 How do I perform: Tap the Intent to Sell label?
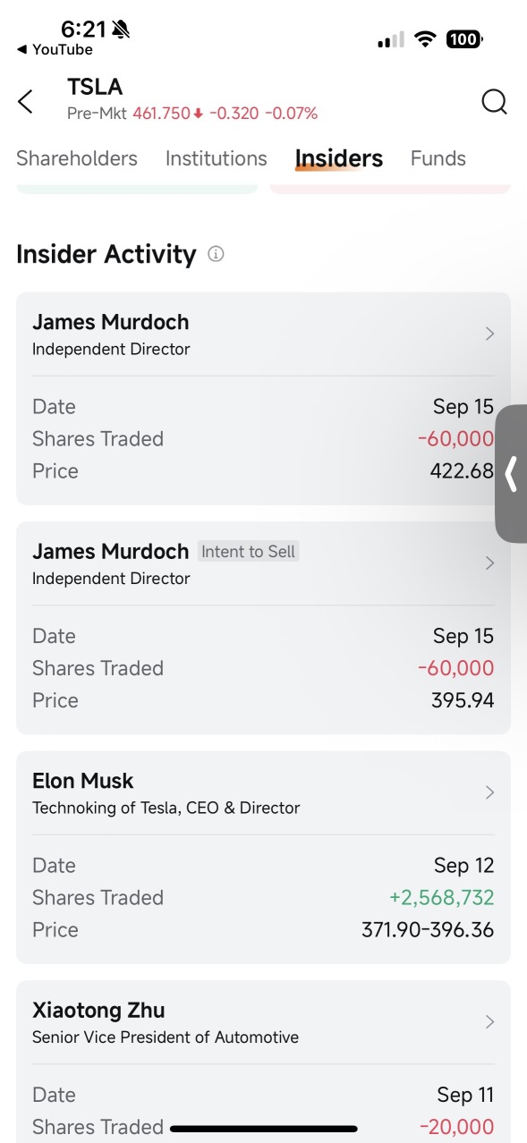(248, 551)
